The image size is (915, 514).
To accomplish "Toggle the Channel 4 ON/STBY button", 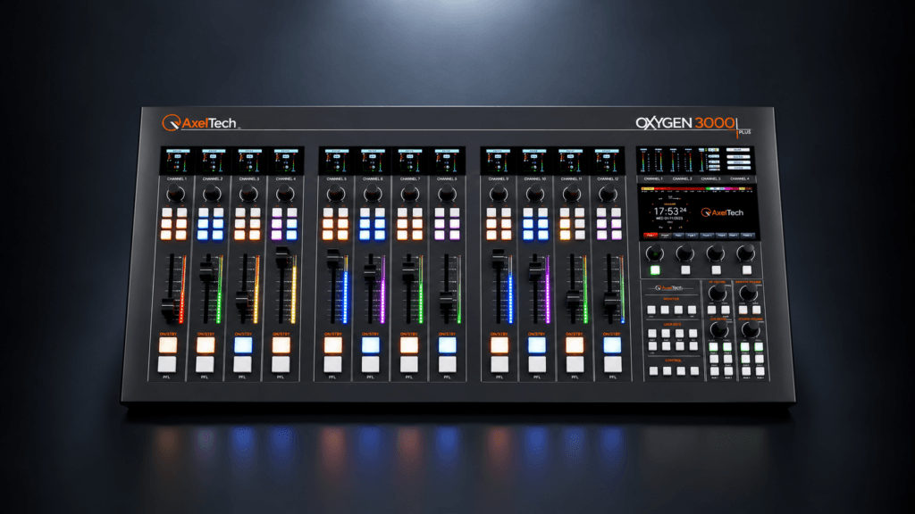I will (281, 345).
